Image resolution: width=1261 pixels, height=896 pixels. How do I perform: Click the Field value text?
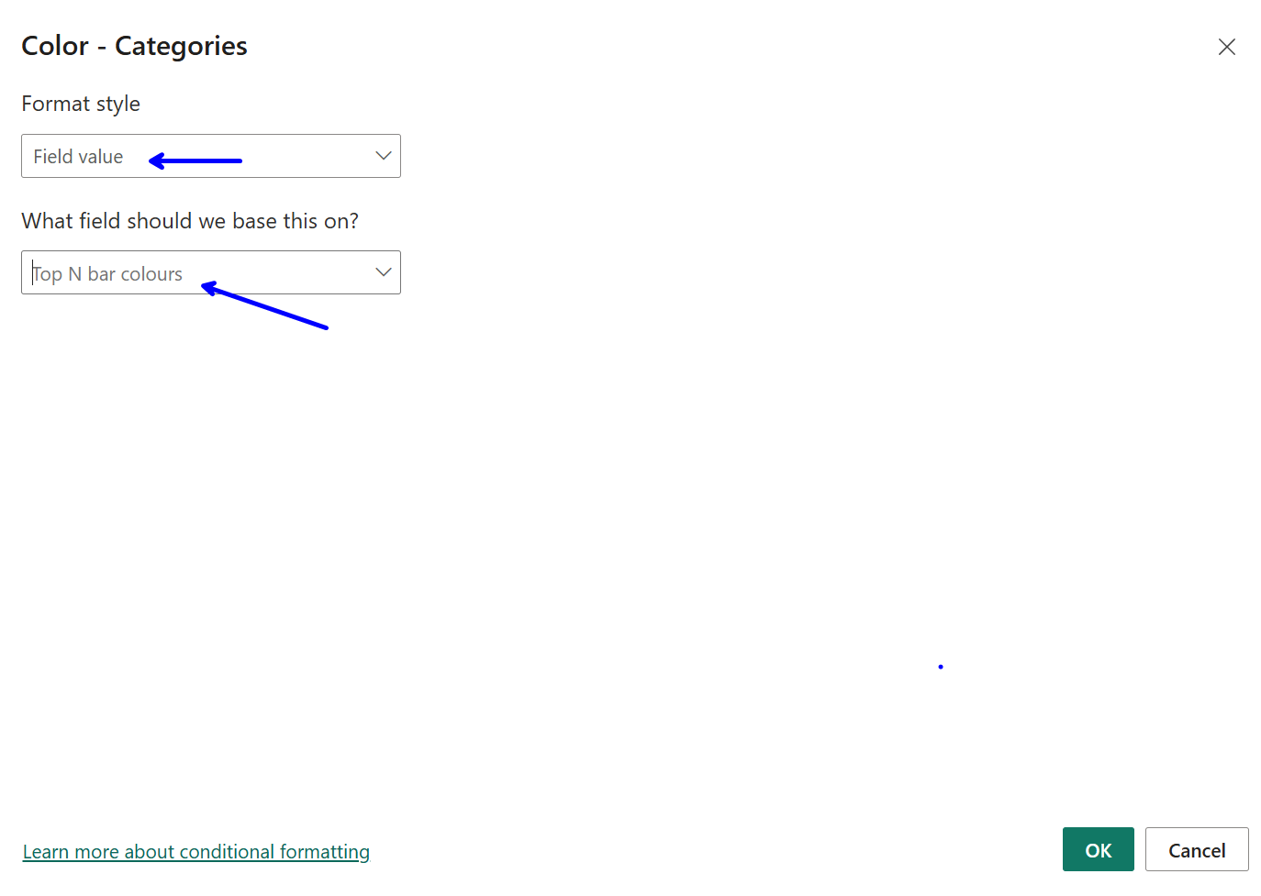tap(78, 157)
